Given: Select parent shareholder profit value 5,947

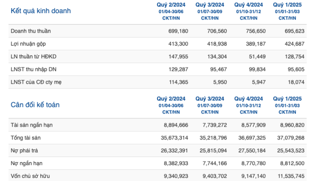Looking at the screenshot, I should (259, 82).
